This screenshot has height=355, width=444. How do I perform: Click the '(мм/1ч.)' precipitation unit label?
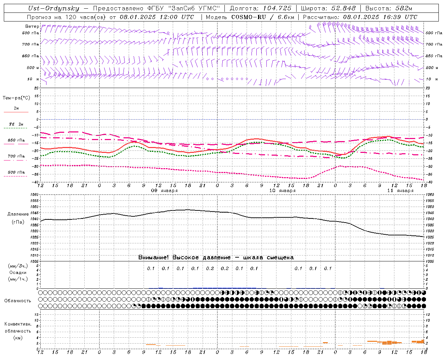[18, 279]
